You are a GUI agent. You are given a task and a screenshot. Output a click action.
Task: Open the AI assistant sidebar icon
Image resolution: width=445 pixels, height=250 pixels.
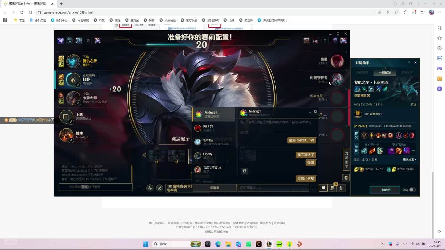[439, 58]
